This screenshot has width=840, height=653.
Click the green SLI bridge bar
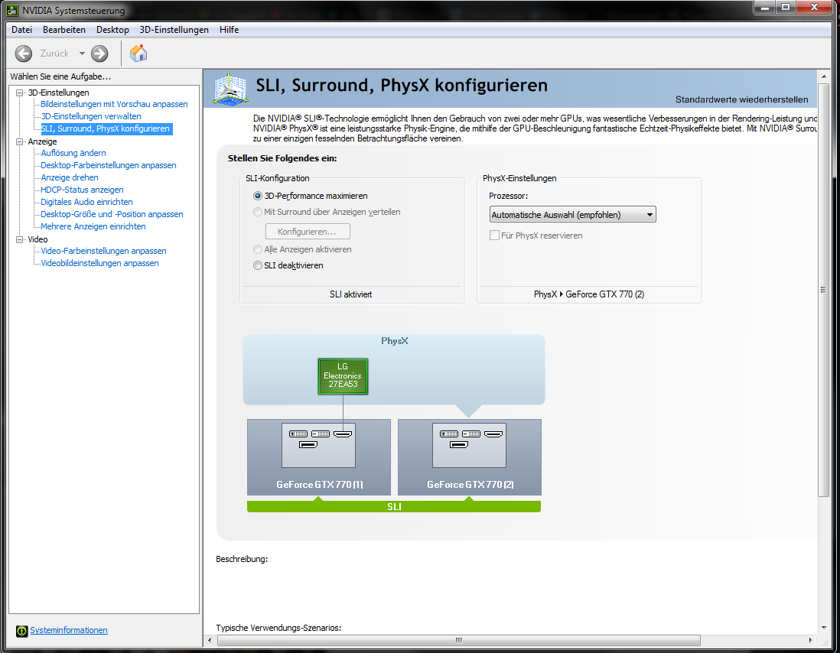click(x=394, y=506)
